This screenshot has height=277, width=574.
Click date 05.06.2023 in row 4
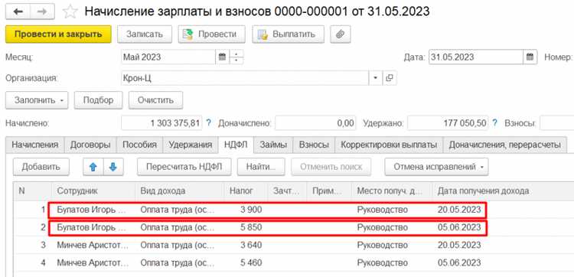pos(459,262)
